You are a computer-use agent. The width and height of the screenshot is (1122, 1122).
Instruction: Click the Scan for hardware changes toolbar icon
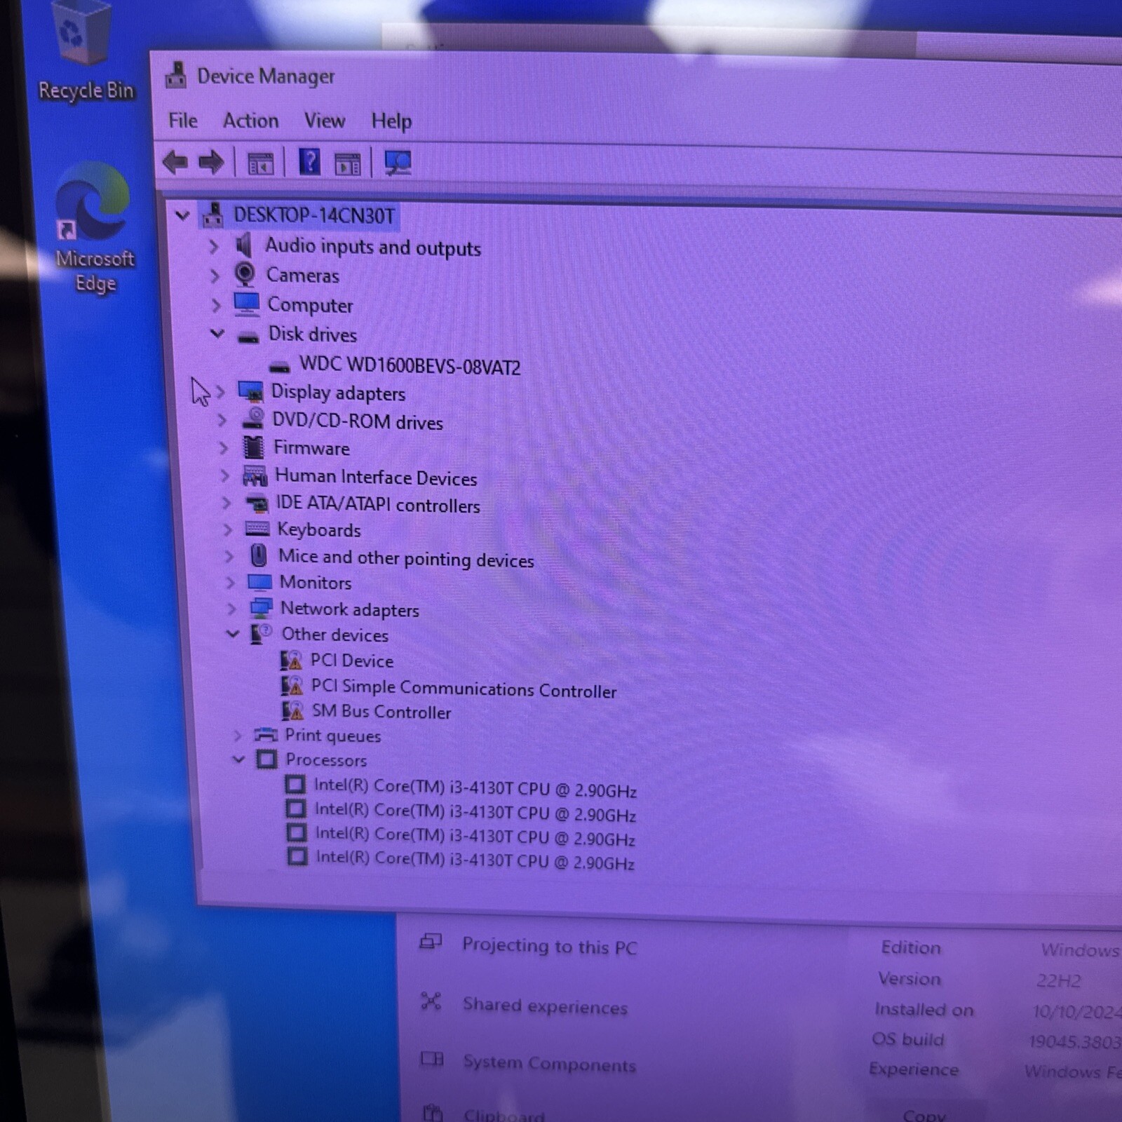coord(398,163)
